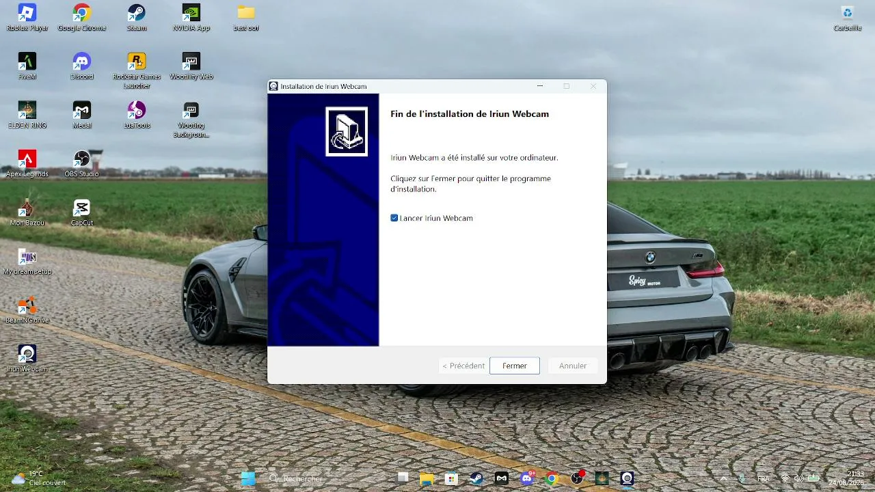The height and width of the screenshot is (492, 875).
Task: Click the Fermer button in the installer
Action: [515, 366]
